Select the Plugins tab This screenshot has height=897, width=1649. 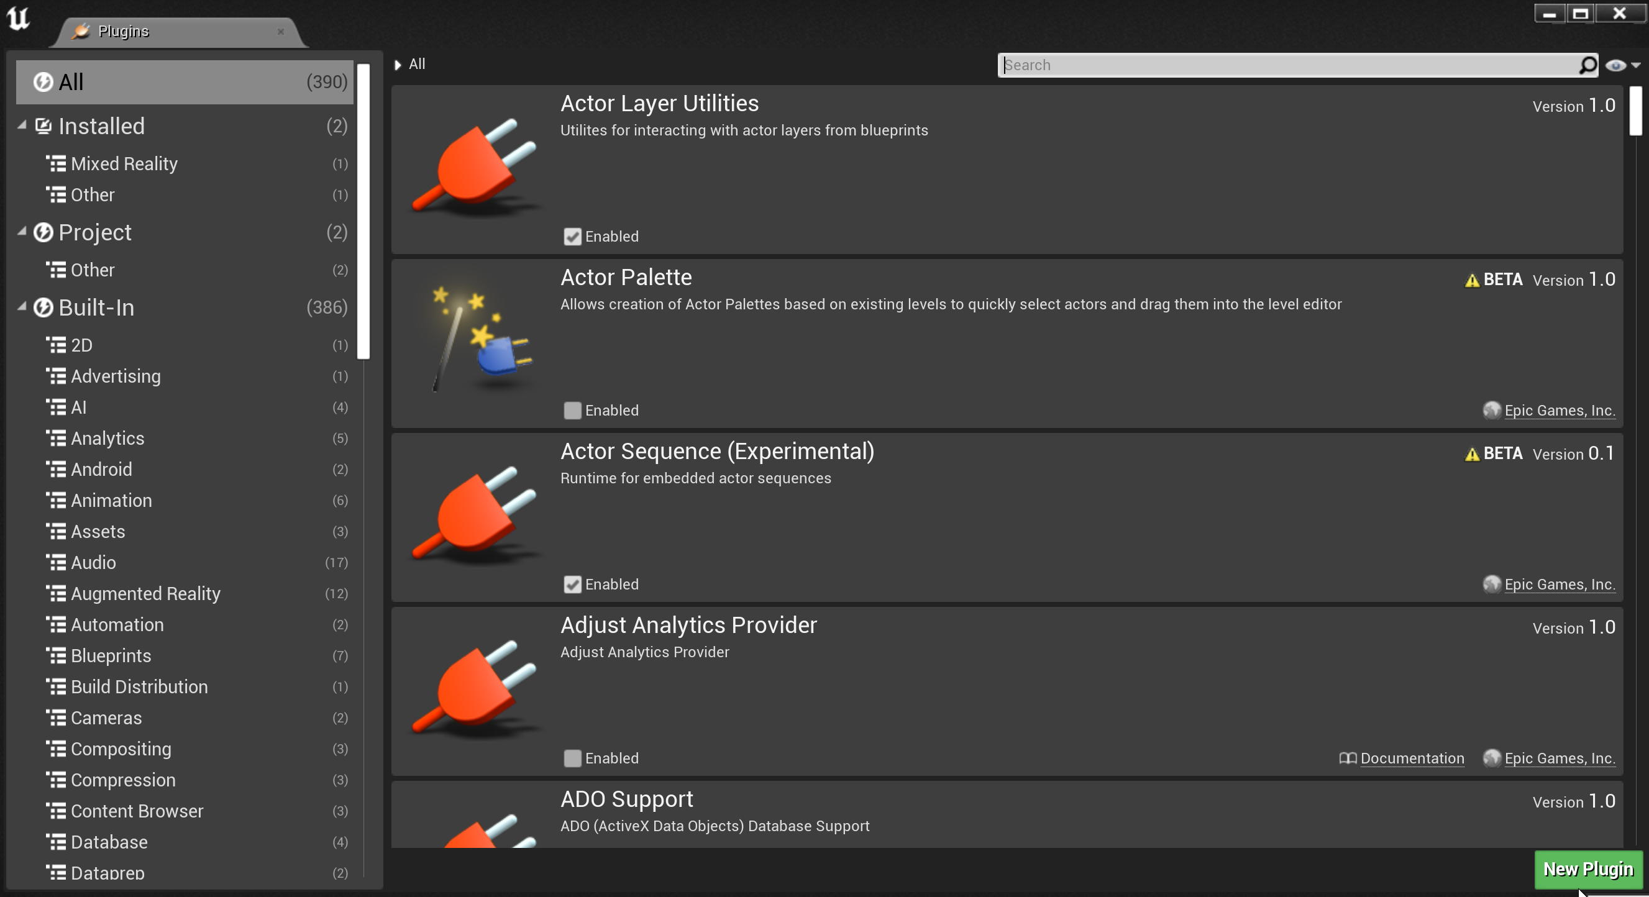tap(123, 31)
